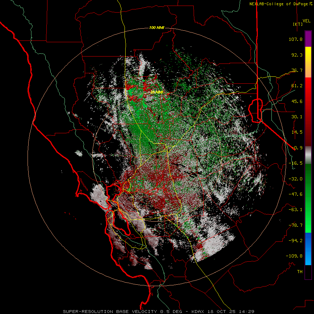Click the -109.8 velocity scale value
The image size is (314, 314).
(x=294, y=256)
